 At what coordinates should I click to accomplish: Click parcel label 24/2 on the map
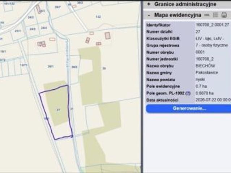coord(31,17)
